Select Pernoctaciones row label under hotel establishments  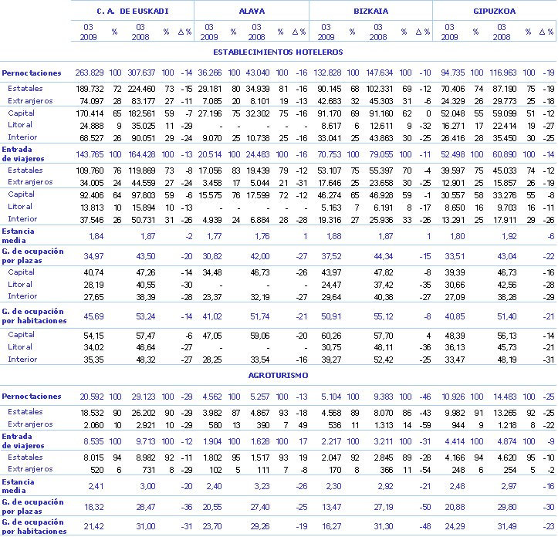point(32,73)
